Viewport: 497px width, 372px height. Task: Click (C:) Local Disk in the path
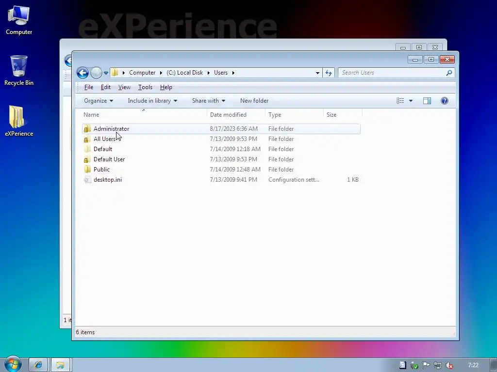point(185,73)
